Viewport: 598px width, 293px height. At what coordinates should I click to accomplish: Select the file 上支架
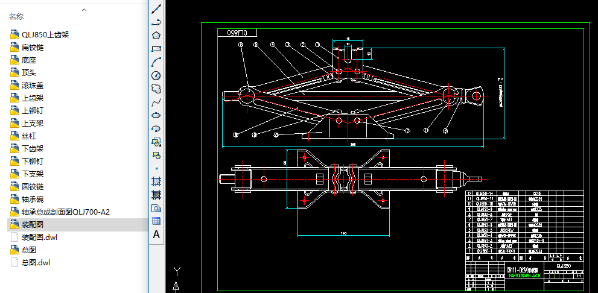click(33, 124)
